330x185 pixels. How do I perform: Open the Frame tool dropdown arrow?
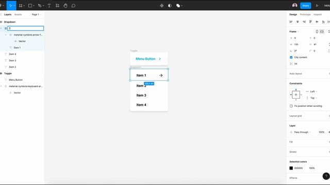(24, 6)
